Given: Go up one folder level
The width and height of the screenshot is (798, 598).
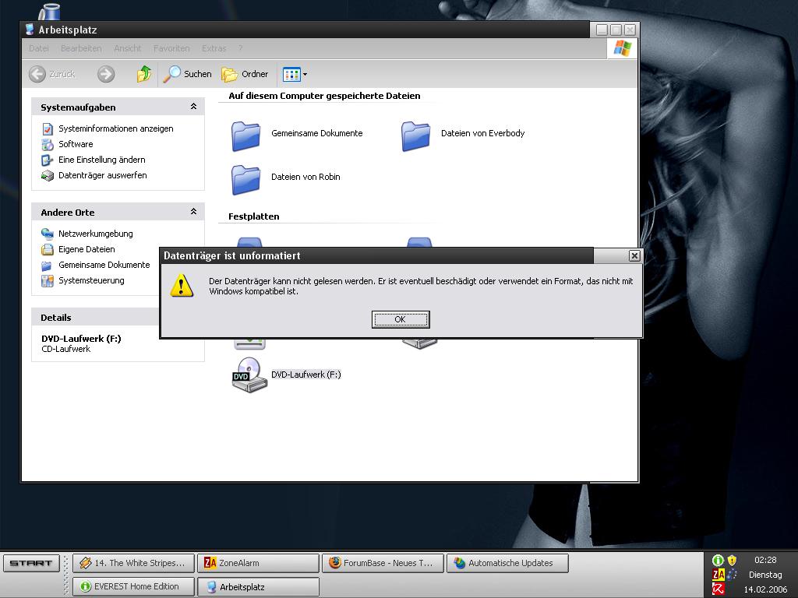Looking at the screenshot, I should [144, 74].
